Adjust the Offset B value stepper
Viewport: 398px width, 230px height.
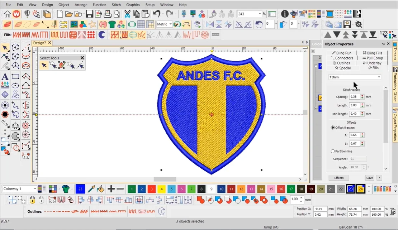[362, 144]
